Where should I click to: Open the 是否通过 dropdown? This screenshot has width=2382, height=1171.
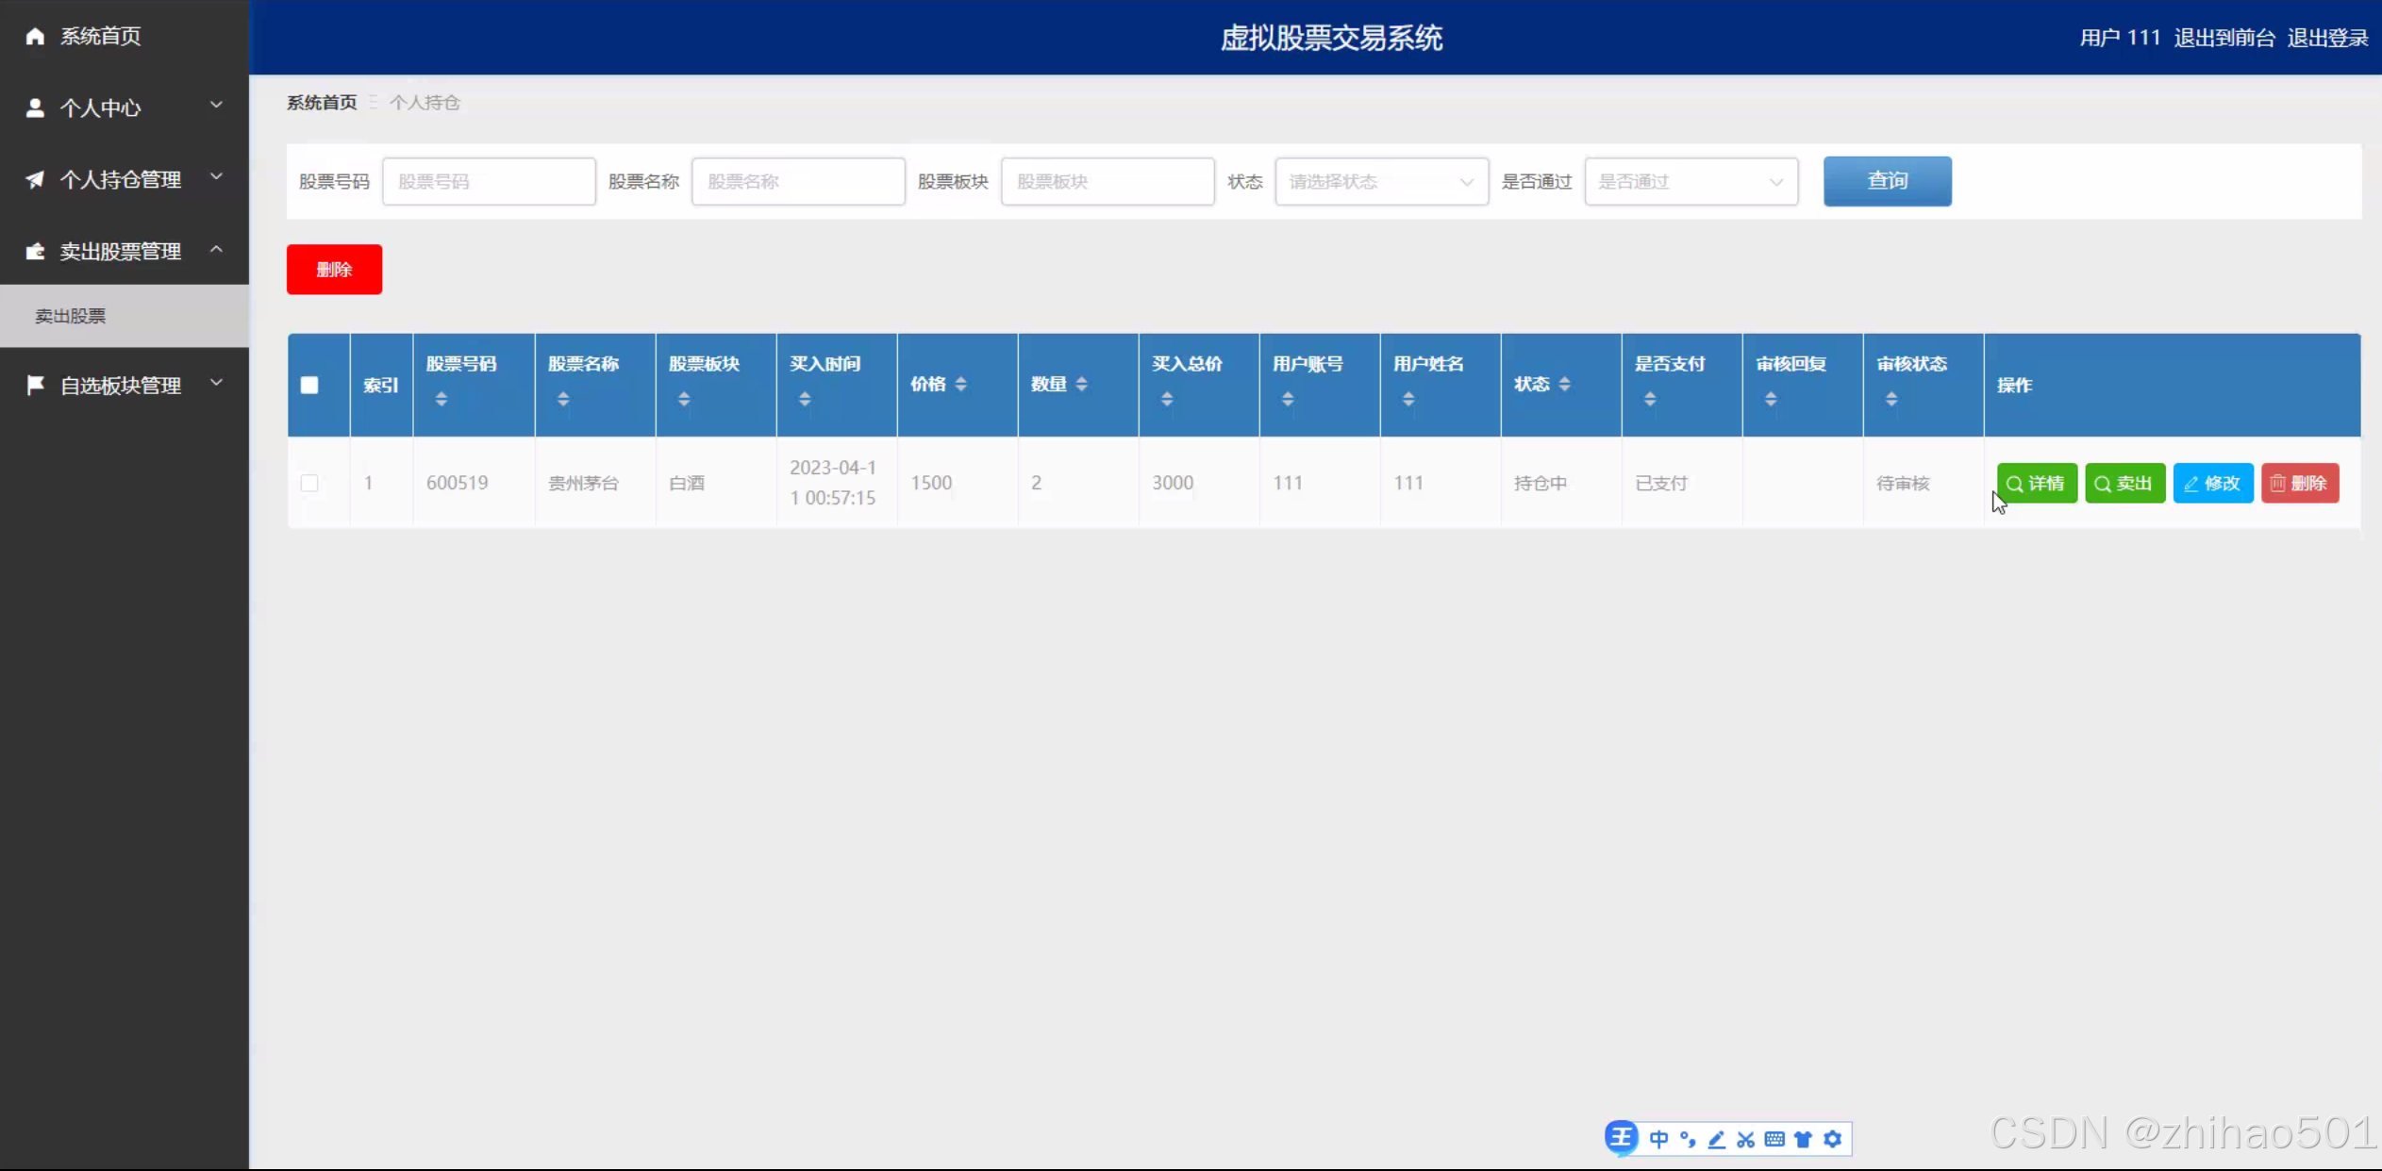(x=1691, y=181)
